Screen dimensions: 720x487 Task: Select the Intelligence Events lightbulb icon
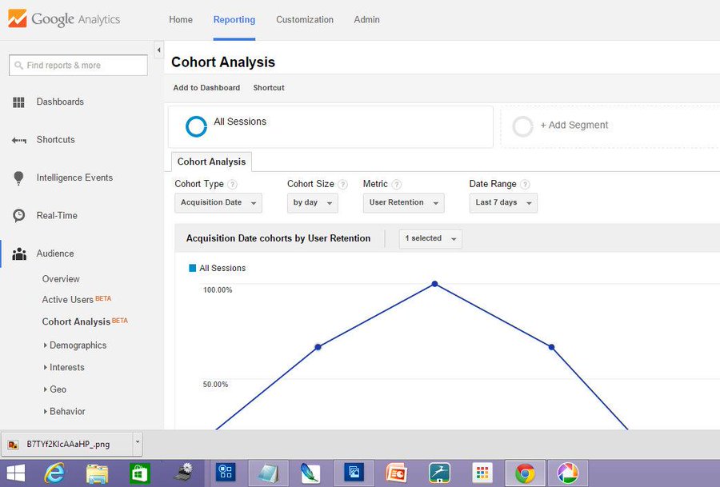coord(19,178)
